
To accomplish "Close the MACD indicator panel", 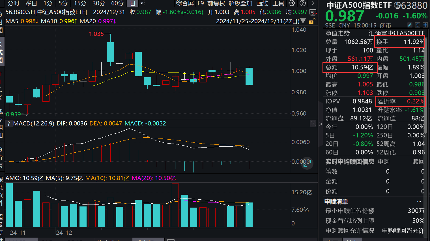I will pos(313,123).
